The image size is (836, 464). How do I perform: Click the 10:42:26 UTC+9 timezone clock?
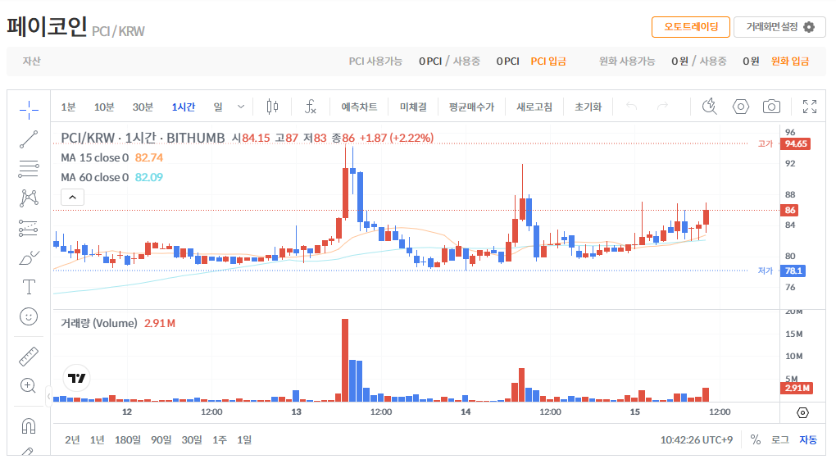(697, 439)
